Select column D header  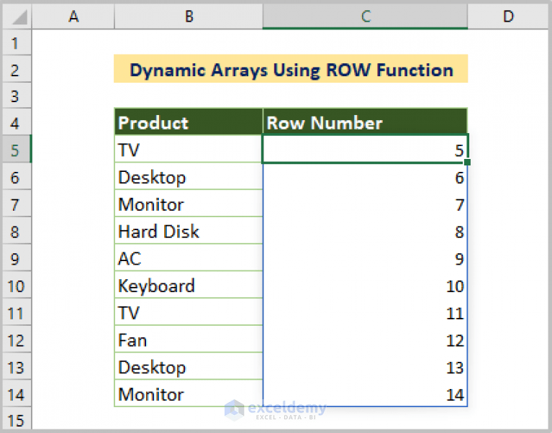pos(508,16)
